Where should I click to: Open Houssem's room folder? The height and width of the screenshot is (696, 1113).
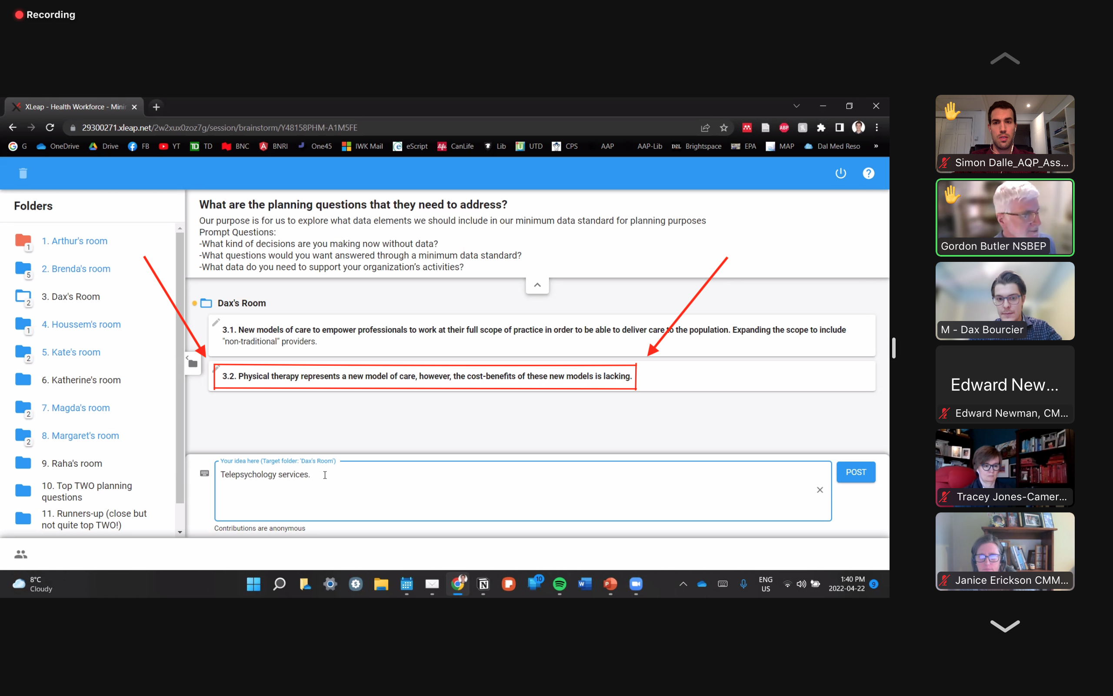[x=81, y=325]
